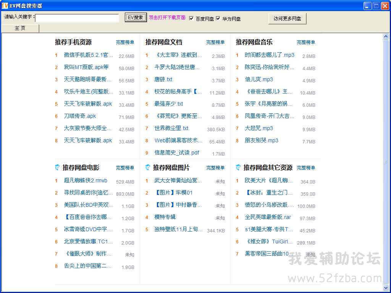Click the scrollbar up arrow
The width and height of the screenshot is (391, 293).
pos(386,37)
